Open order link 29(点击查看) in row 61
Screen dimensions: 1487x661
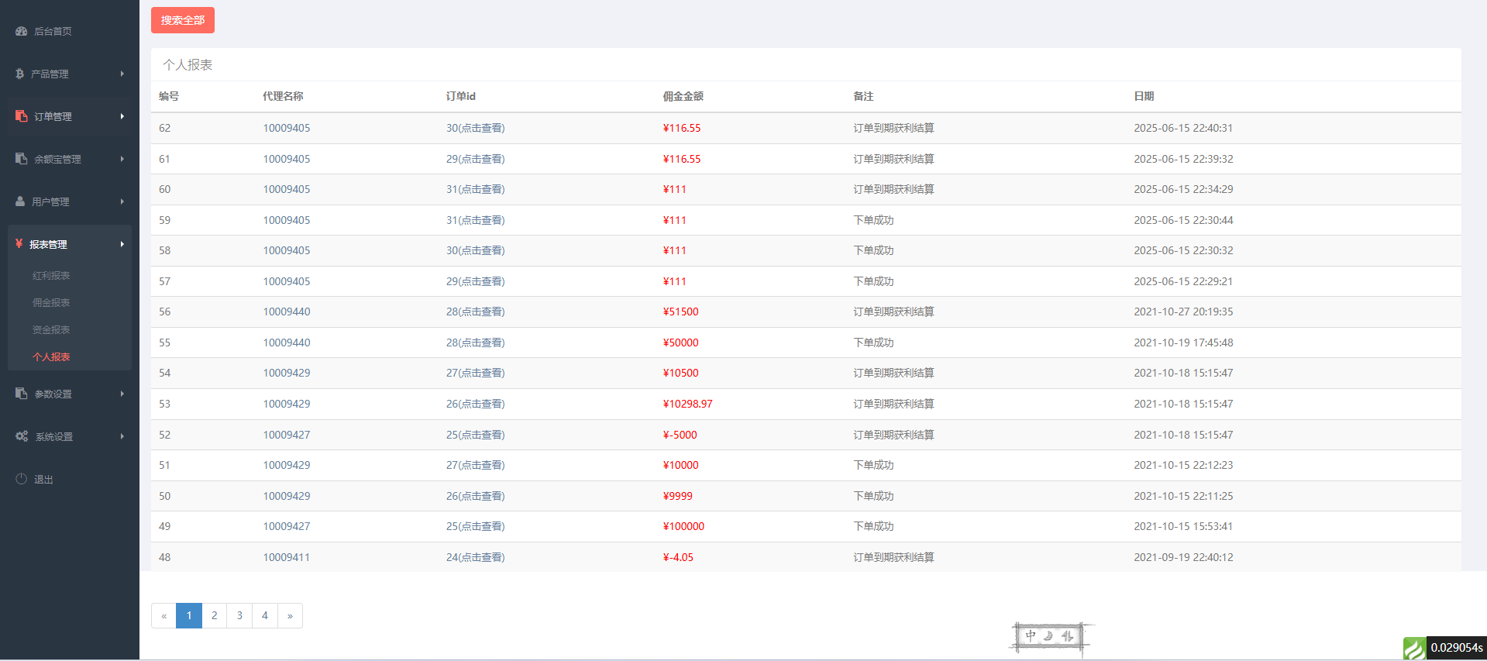[x=475, y=159]
